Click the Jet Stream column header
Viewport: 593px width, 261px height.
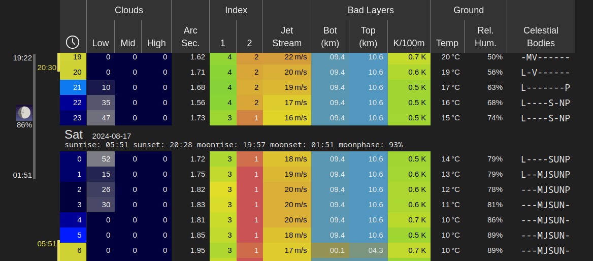(287, 37)
